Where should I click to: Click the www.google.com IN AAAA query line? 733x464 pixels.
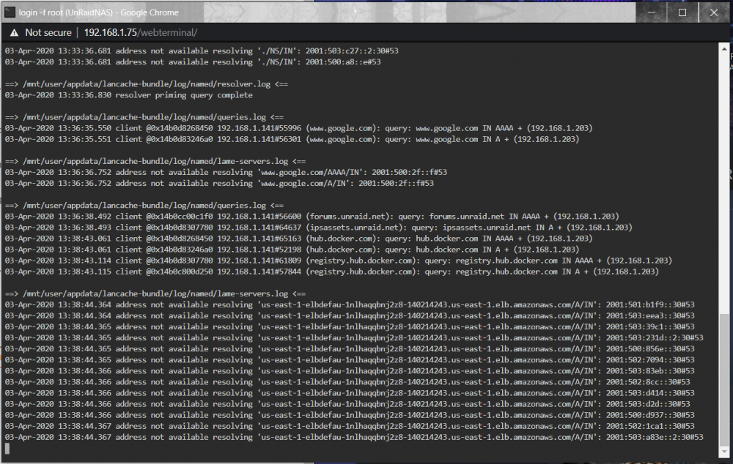(x=299, y=128)
